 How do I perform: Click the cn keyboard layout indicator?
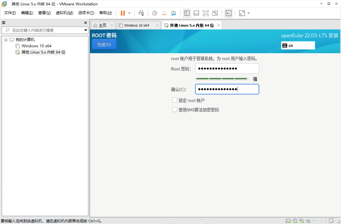point(298,45)
